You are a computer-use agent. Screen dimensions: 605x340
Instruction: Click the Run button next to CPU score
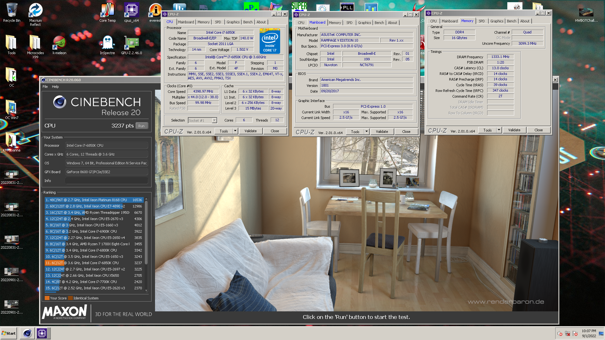(141, 126)
